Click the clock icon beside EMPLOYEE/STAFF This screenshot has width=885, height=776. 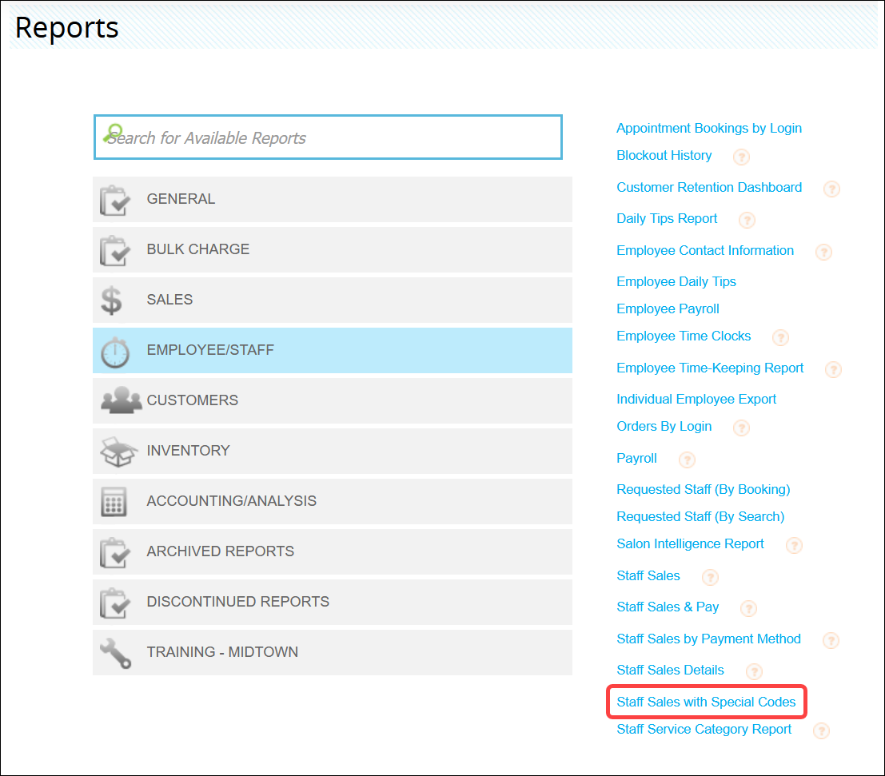click(117, 350)
